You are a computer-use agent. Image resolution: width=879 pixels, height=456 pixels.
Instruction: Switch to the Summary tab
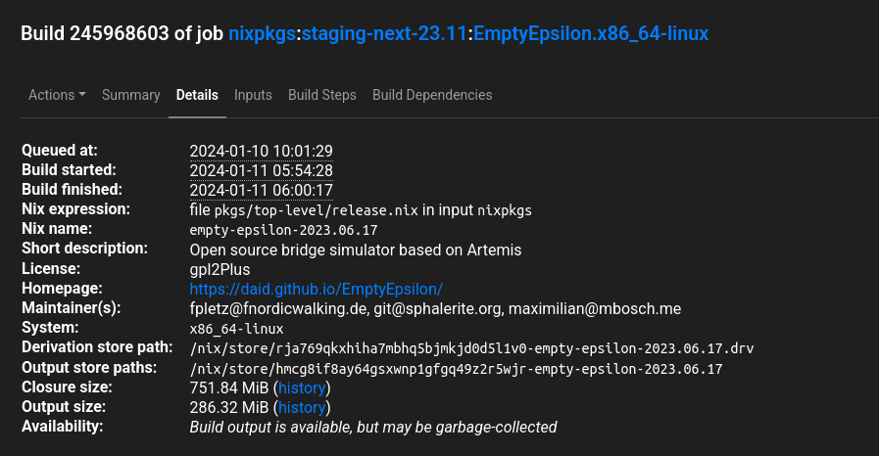pyautogui.click(x=130, y=95)
